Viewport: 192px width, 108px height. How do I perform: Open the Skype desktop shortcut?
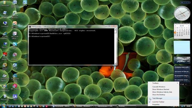(15, 45)
